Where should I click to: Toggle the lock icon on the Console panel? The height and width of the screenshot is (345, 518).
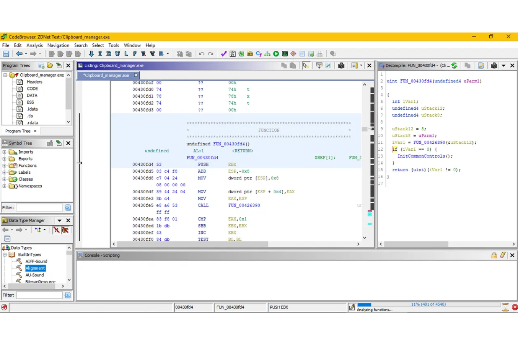[x=494, y=255]
